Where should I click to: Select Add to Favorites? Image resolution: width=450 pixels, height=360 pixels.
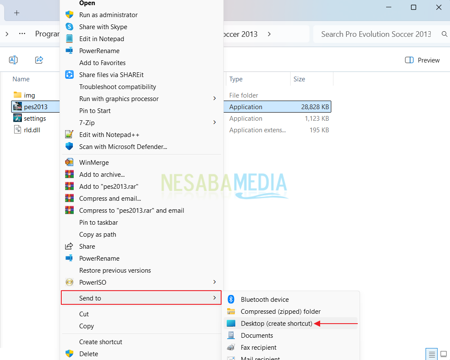[x=102, y=63]
